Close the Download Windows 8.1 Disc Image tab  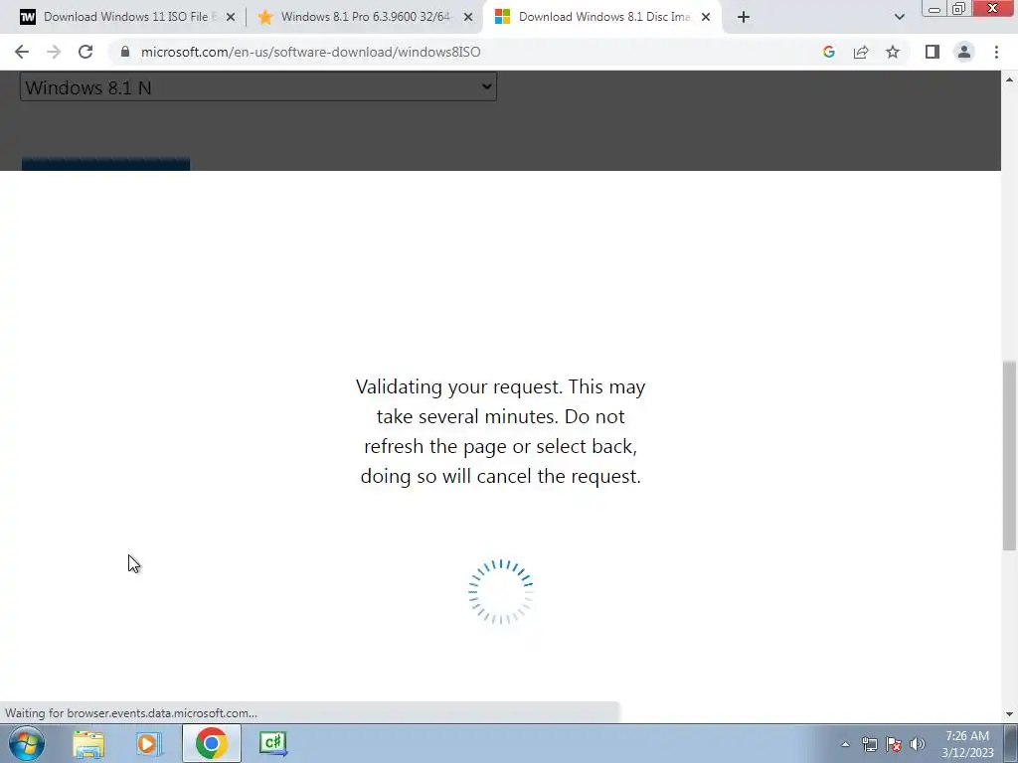tap(706, 17)
